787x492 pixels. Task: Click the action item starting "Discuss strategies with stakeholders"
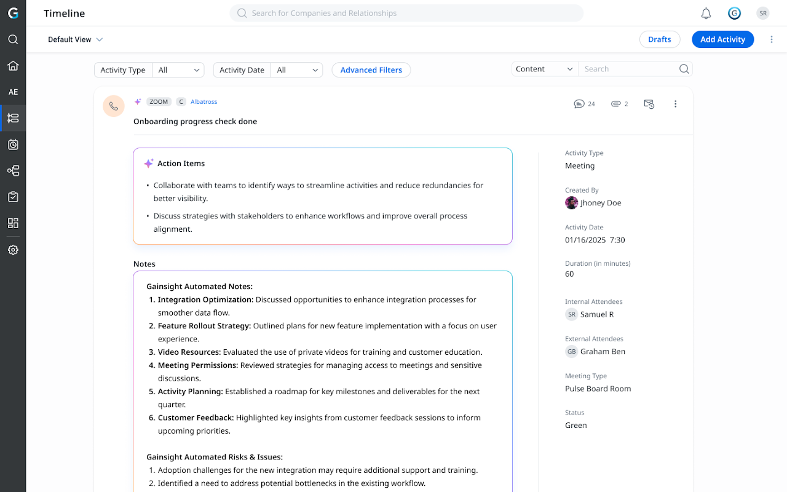tap(310, 223)
